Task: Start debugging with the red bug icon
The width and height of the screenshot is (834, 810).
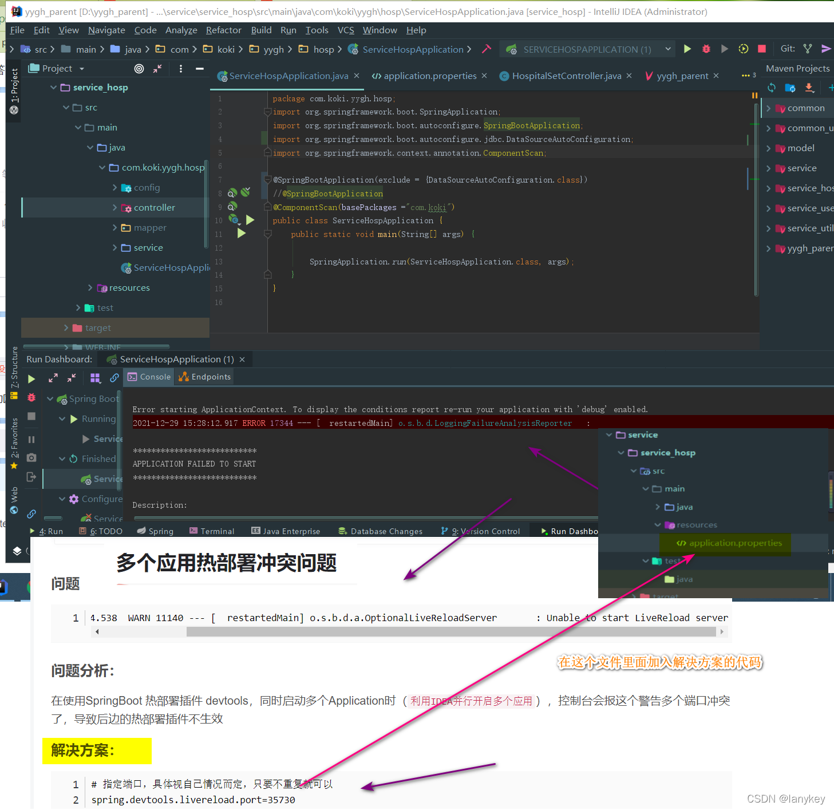Action: click(x=706, y=49)
